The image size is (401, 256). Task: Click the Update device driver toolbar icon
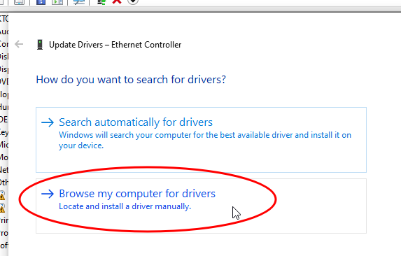point(101,2)
